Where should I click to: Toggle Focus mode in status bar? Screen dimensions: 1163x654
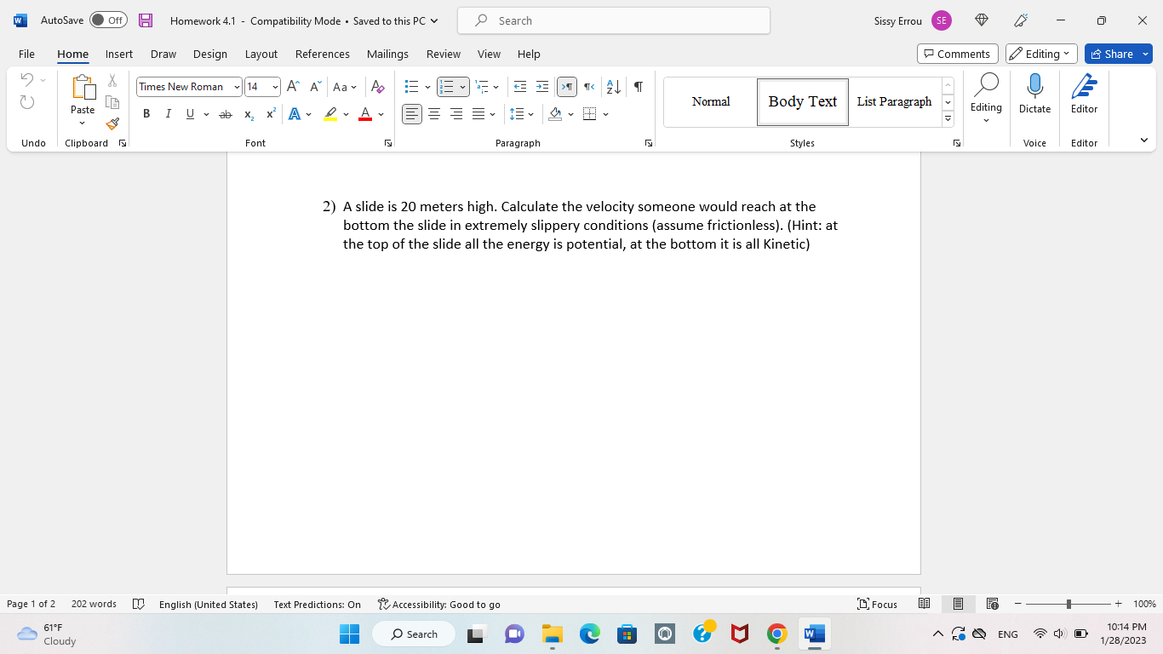click(877, 604)
